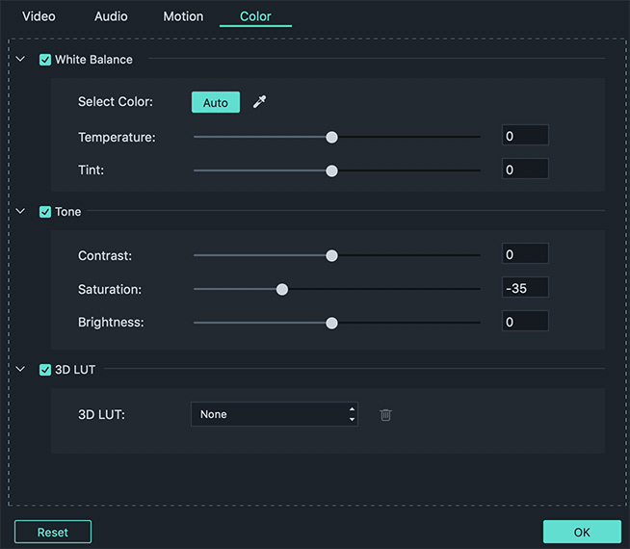Image resolution: width=630 pixels, height=549 pixels.
Task: Confirm with the OK button
Action: click(x=582, y=532)
